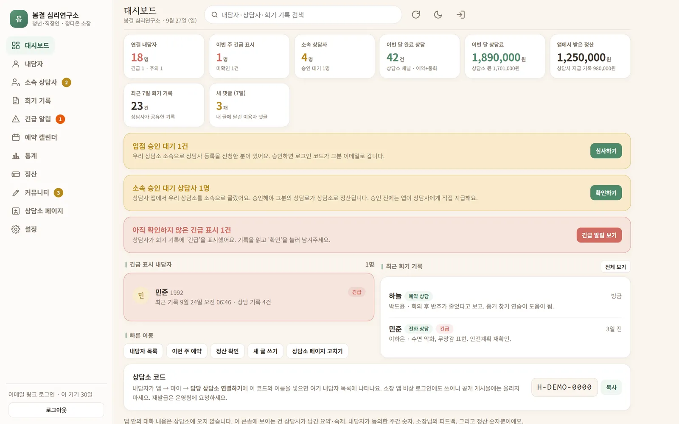
Task: Click the 통계 bar chart icon
Action: coord(16,156)
